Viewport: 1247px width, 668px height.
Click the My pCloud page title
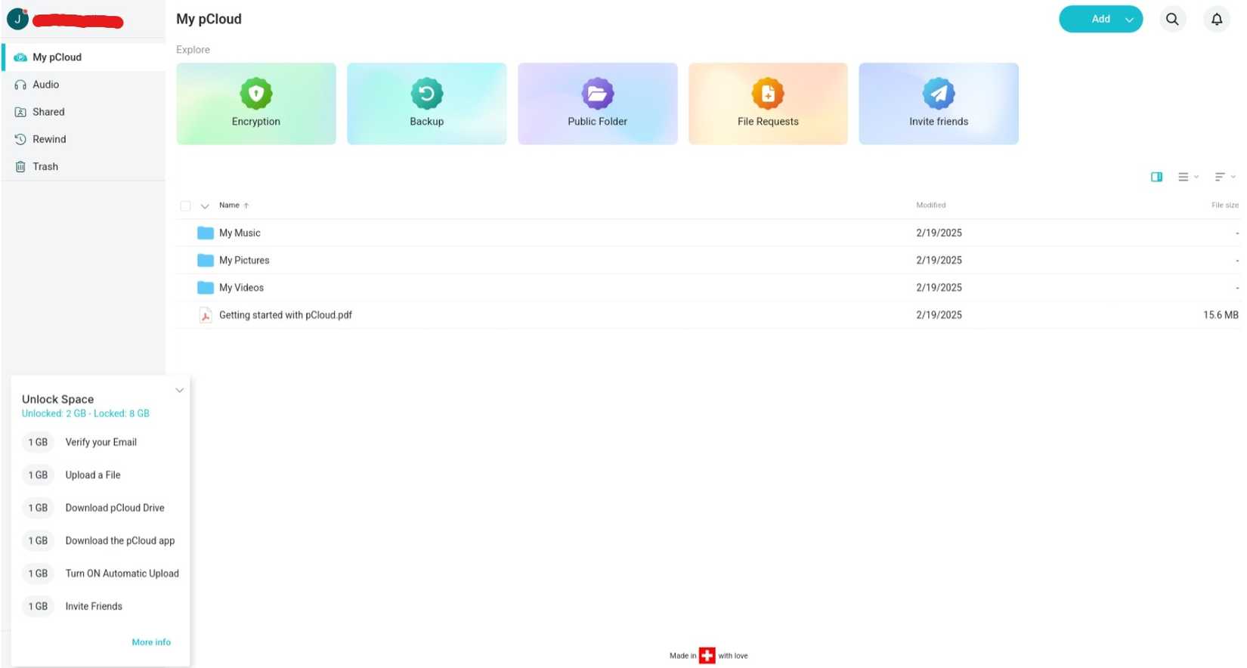tap(209, 19)
